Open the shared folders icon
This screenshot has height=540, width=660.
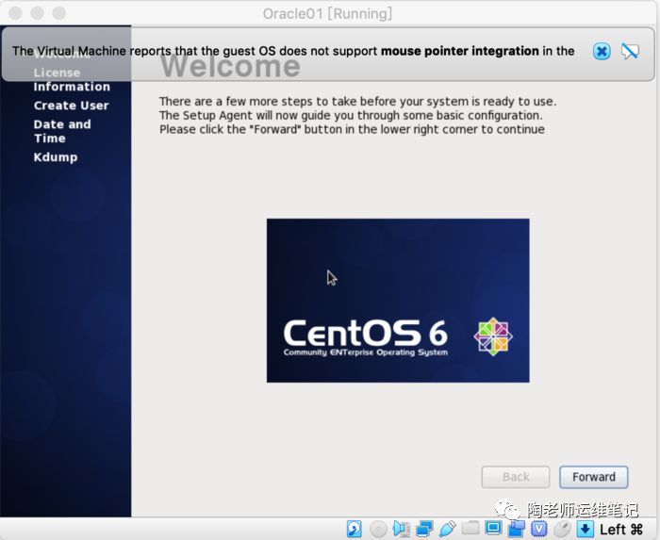(x=470, y=529)
